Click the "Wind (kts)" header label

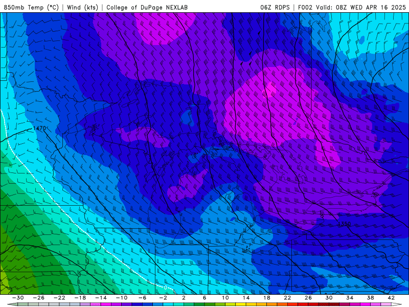pos(82,7)
